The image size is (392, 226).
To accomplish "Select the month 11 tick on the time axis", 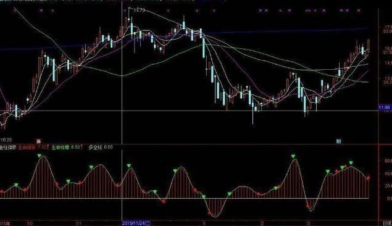I will (78, 224).
